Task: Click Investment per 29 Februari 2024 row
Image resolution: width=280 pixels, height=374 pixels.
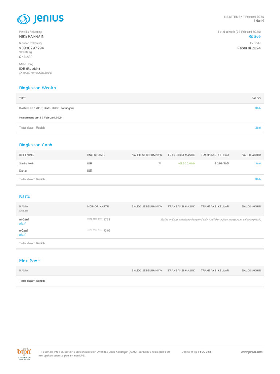Action: point(140,118)
